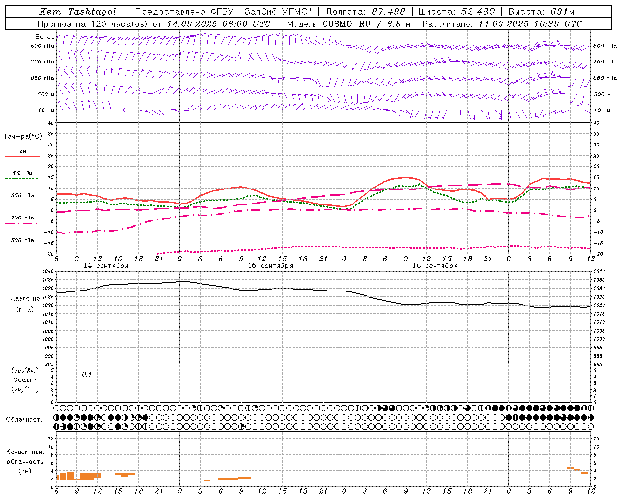Click the '(км)' convective cloud unit label
This screenshot has height=495, width=619.
point(25,471)
